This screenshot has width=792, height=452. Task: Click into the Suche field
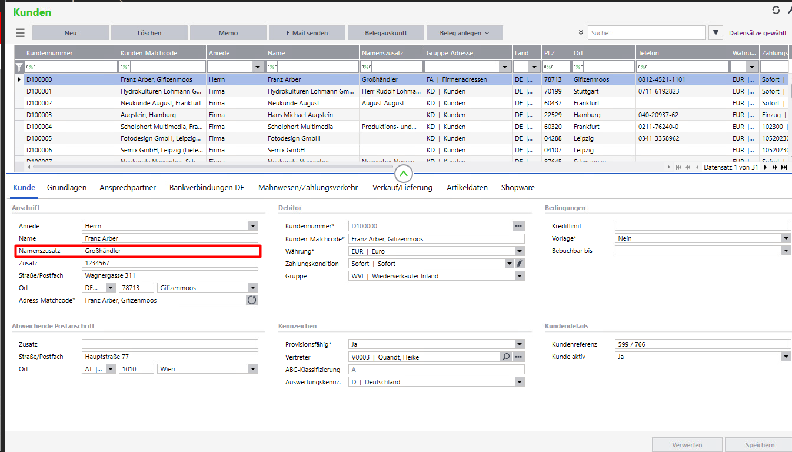[x=647, y=33]
